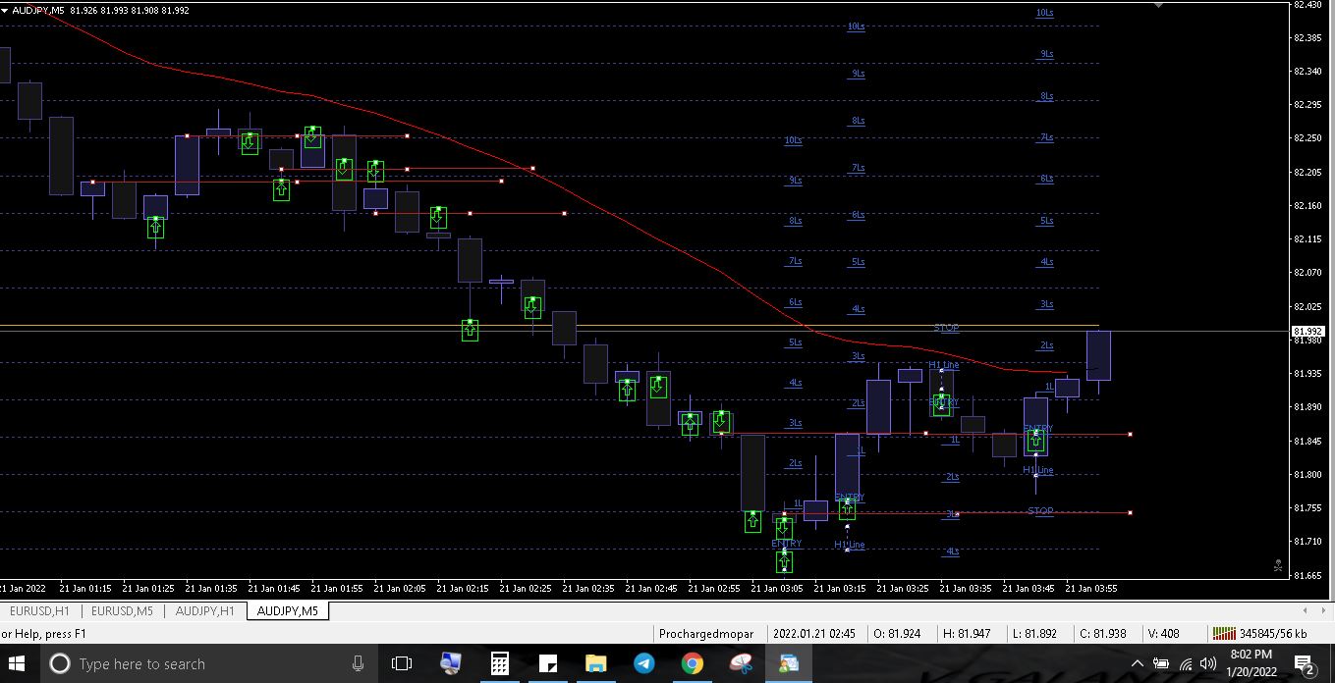Click green arrow at ENTRY below top H1 Line
The image size is (1335, 683).
pyautogui.click(x=942, y=405)
